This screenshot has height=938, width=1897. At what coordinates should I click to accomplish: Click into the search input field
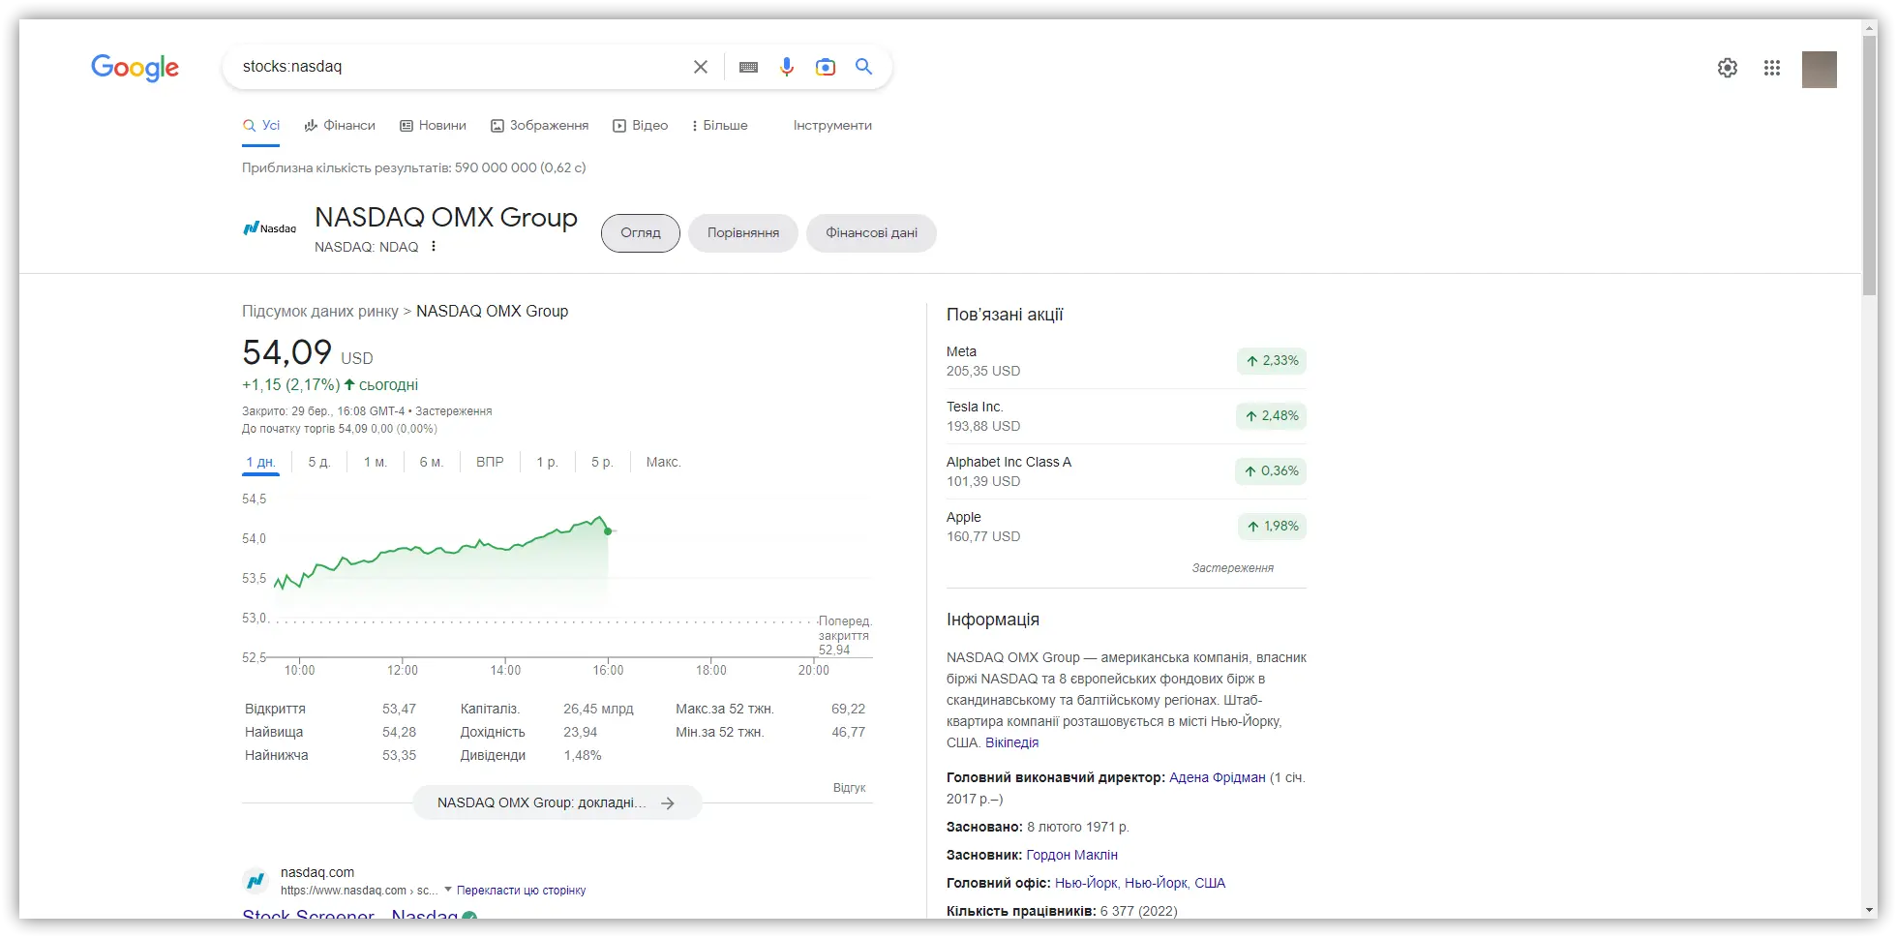(460, 67)
